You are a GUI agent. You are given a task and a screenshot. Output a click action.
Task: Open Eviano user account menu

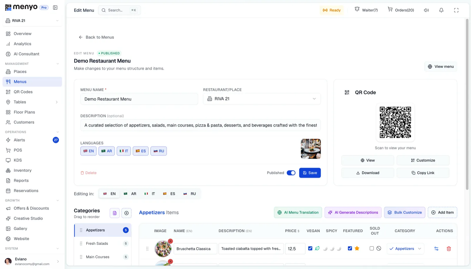click(32, 261)
